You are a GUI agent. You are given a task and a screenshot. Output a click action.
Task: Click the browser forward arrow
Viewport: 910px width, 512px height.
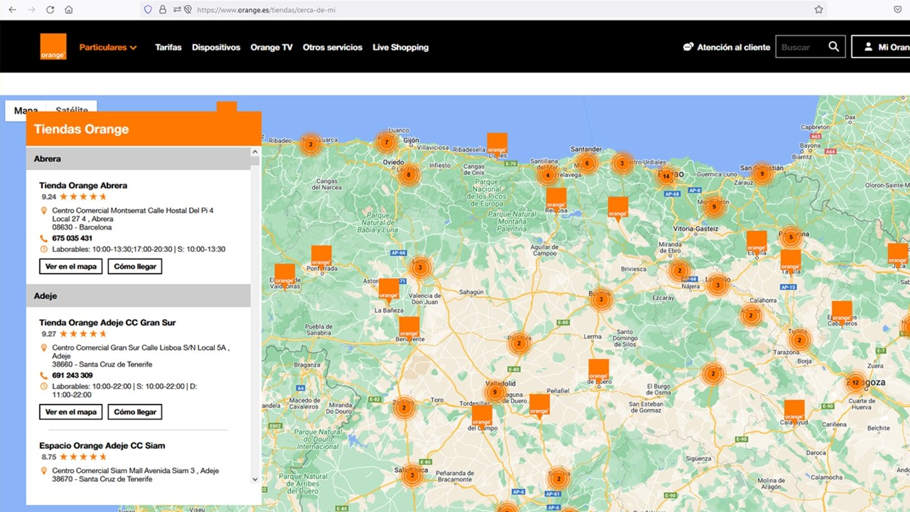coord(31,9)
